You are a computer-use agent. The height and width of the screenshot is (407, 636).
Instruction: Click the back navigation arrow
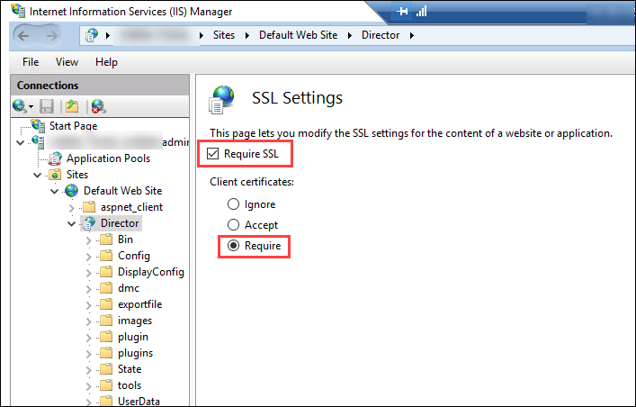(x=25, y=36)
